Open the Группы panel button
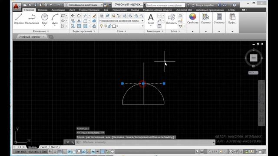Image resolution: width=278 pixels, height=156 pixels. coord(205,19)
